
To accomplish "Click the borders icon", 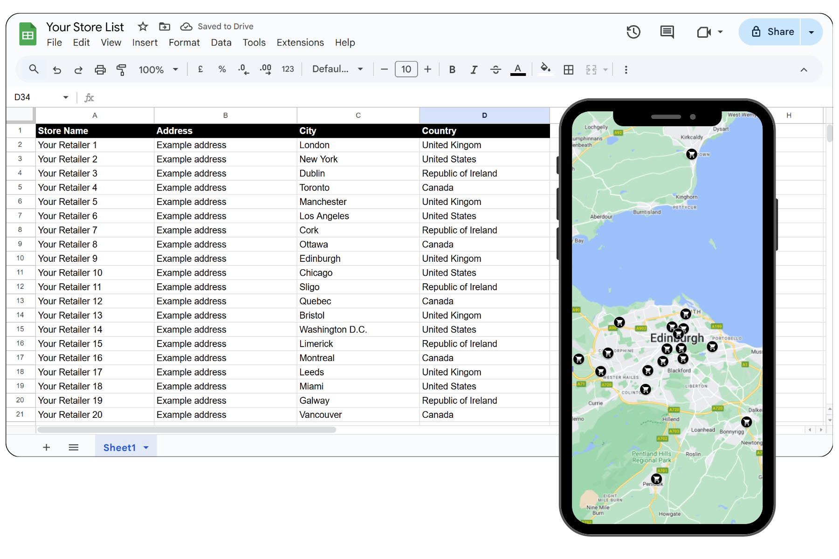I will pyautogui.click(x=568, y=70).
